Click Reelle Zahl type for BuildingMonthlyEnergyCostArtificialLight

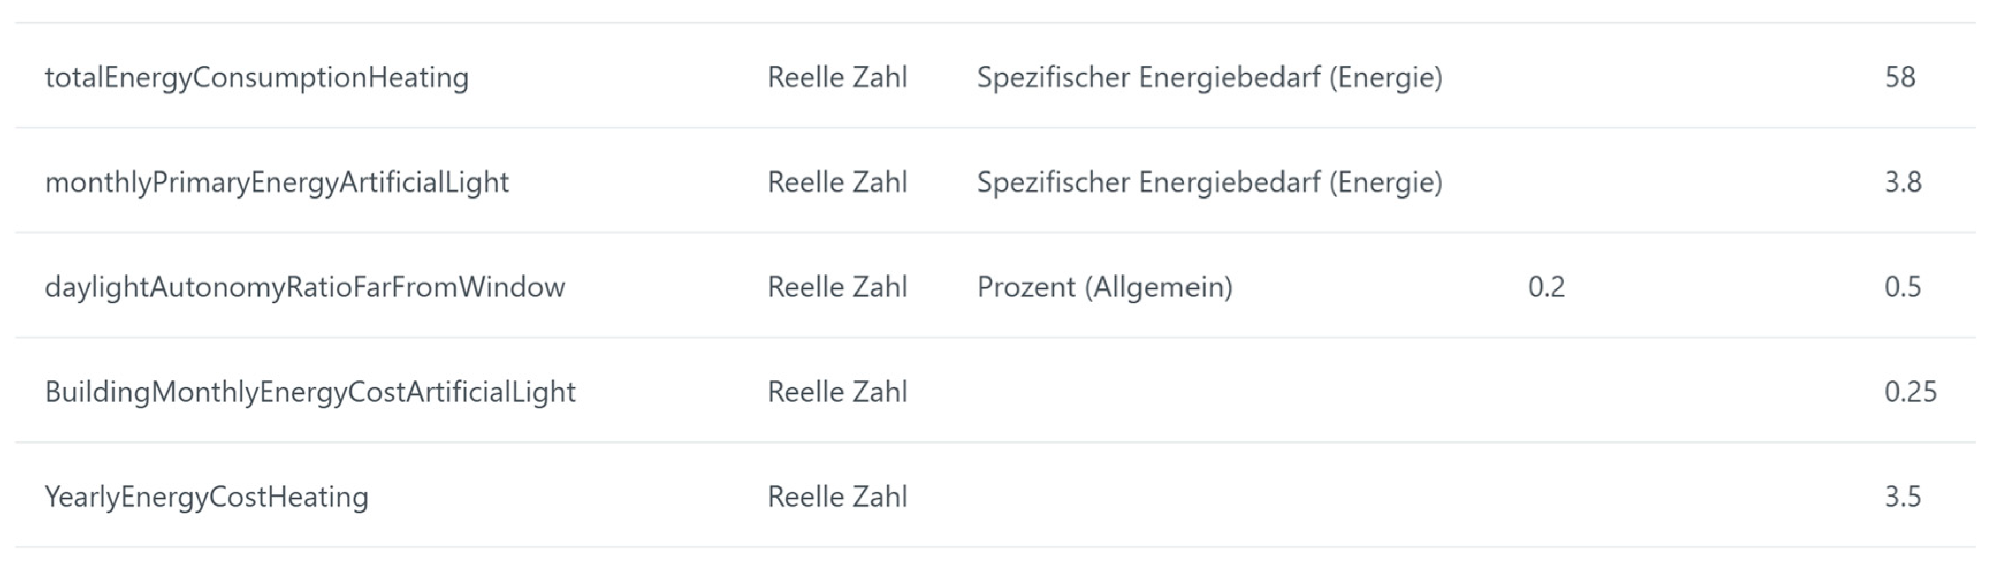(x=837, y=391)
